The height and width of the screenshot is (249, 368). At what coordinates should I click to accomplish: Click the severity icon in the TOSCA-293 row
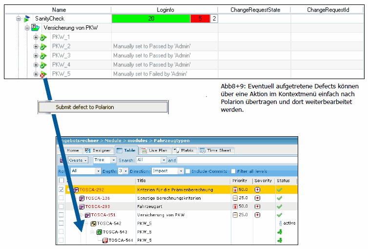(x=258, y=207)
